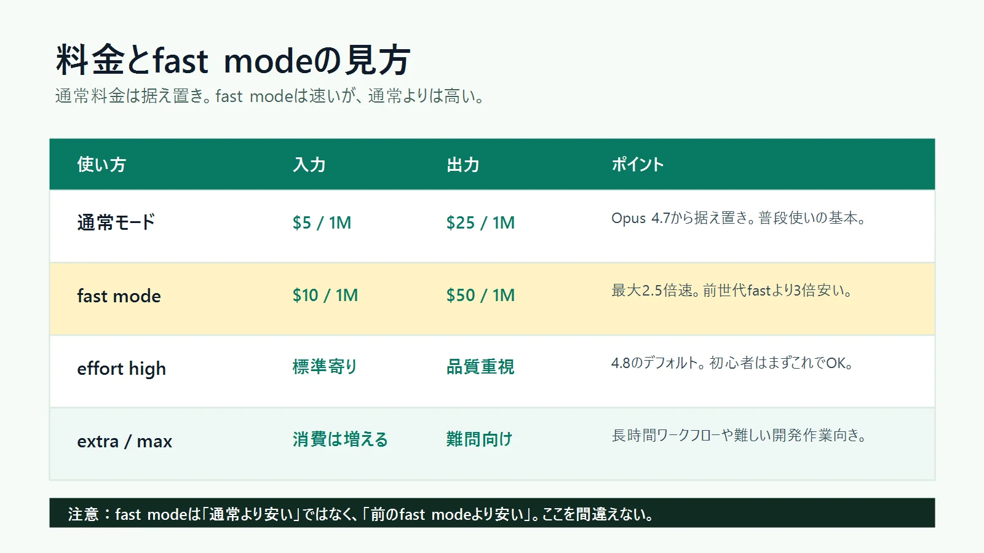Click the 難問向け cell
This screenshot has height=553, width=984.
click(480, 439)
